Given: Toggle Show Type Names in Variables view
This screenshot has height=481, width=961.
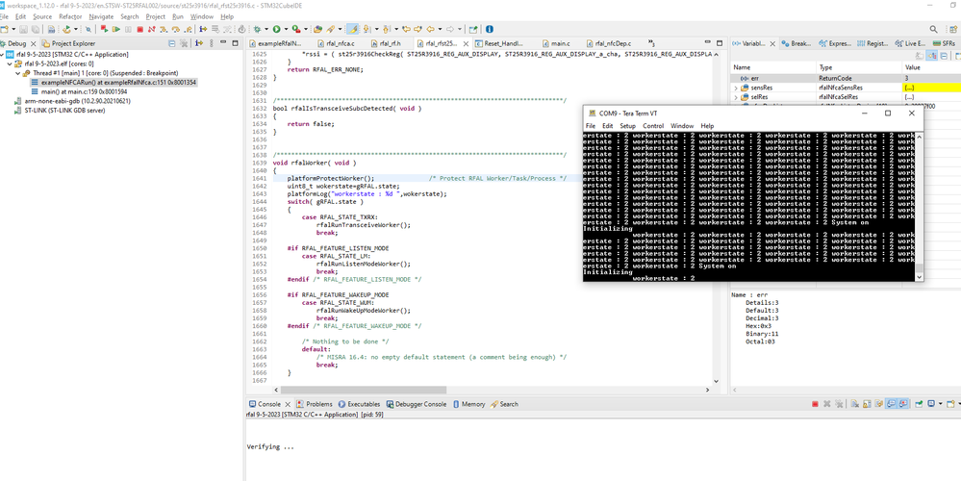Looking at the screenshot, I should tap(918, 56).
